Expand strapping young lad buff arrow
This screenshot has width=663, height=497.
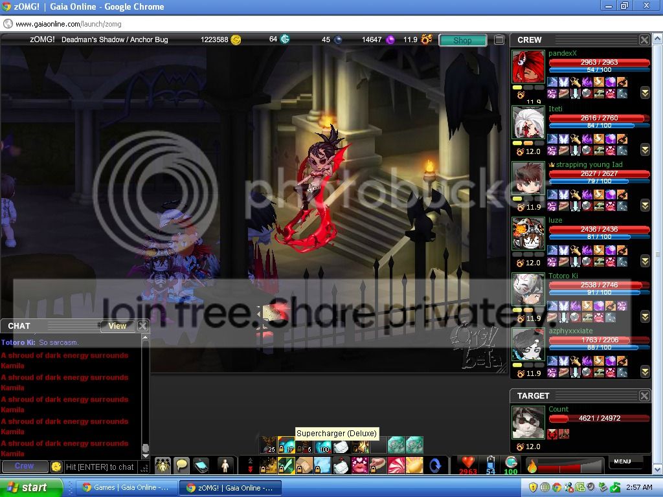pyautogui.click(x=645, y=205)
